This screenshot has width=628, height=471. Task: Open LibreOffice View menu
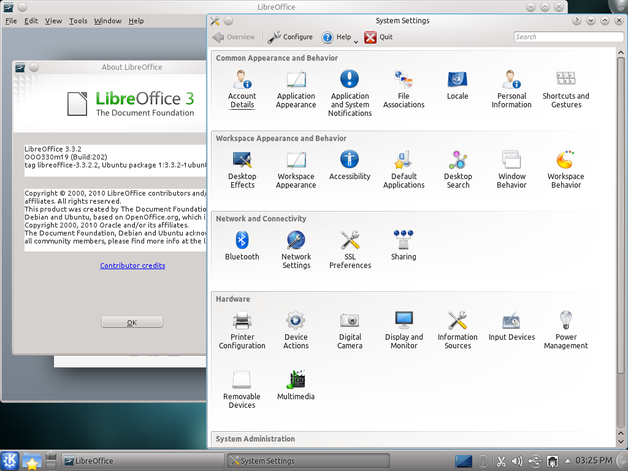(x=53, y=21)
